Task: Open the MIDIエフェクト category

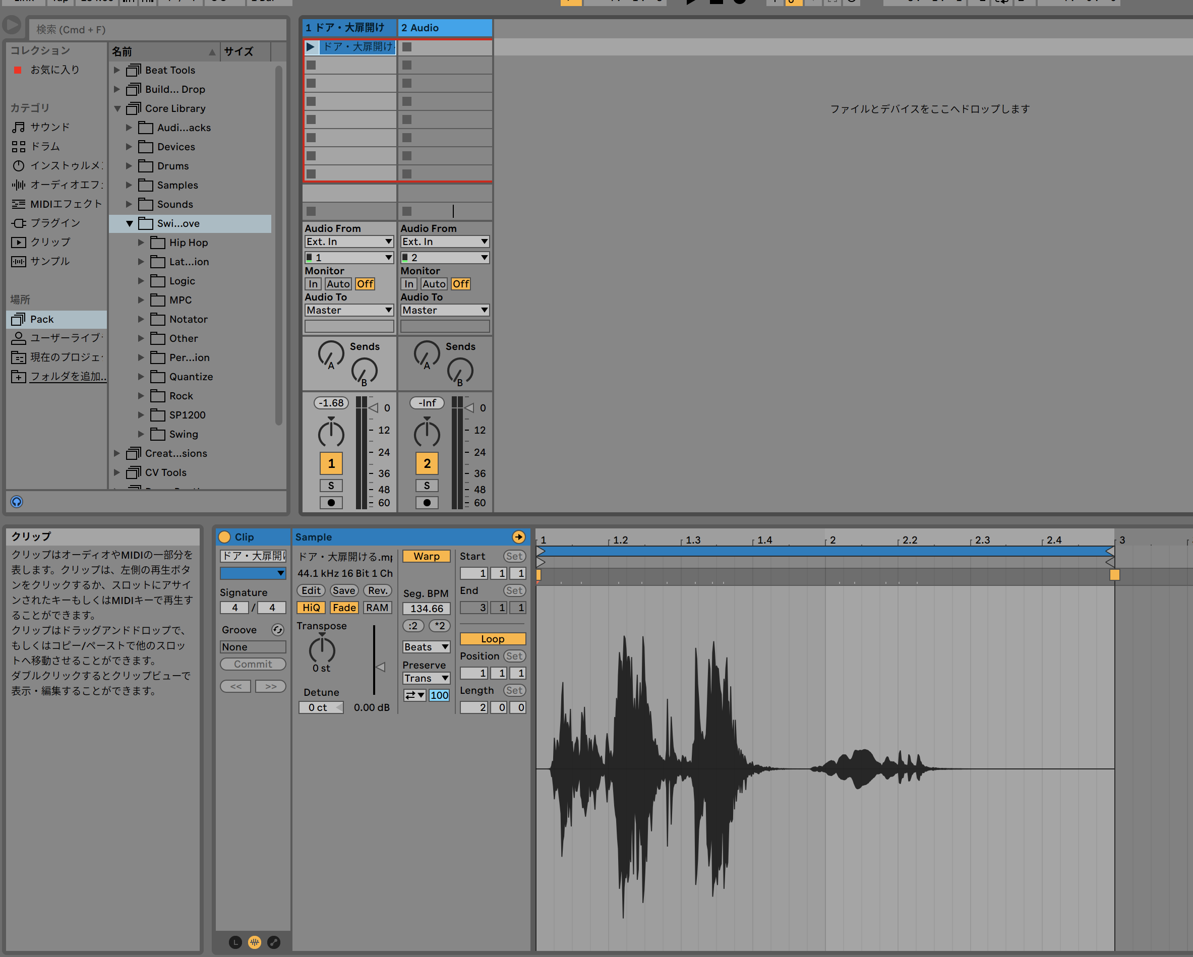Action: tap(57, 204)
